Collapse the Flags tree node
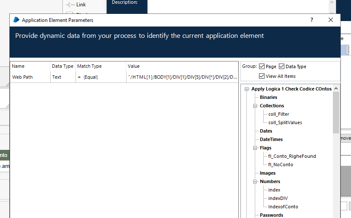The height and width of the screenshot is (218, 351). (255, 148)
